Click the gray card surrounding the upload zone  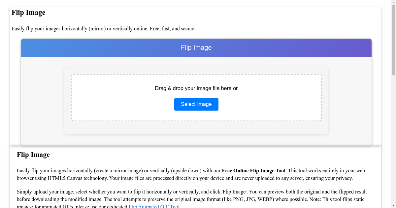point(43,99)
